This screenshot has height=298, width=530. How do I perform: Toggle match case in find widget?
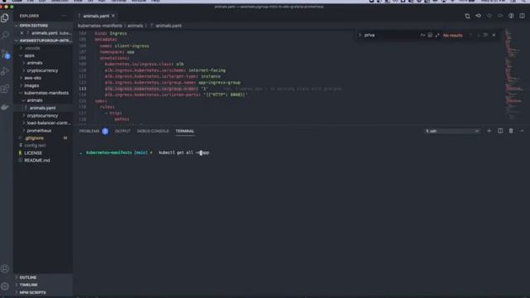click(422, 35)
